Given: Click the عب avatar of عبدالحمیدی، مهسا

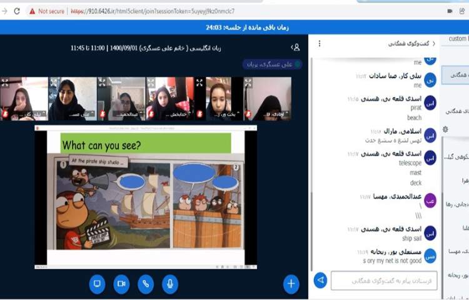Looking at the screenshot, I should pyautogui.click(x=430, y=201).
